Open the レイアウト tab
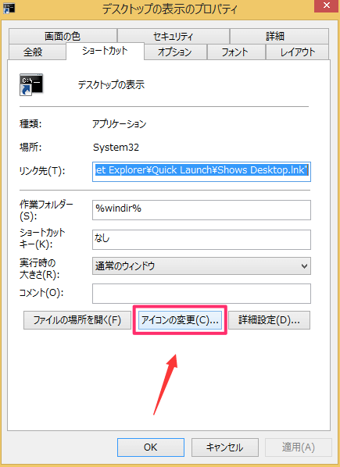Image resolution: width=340 pixels, height=467 pixels. [297, 52]
